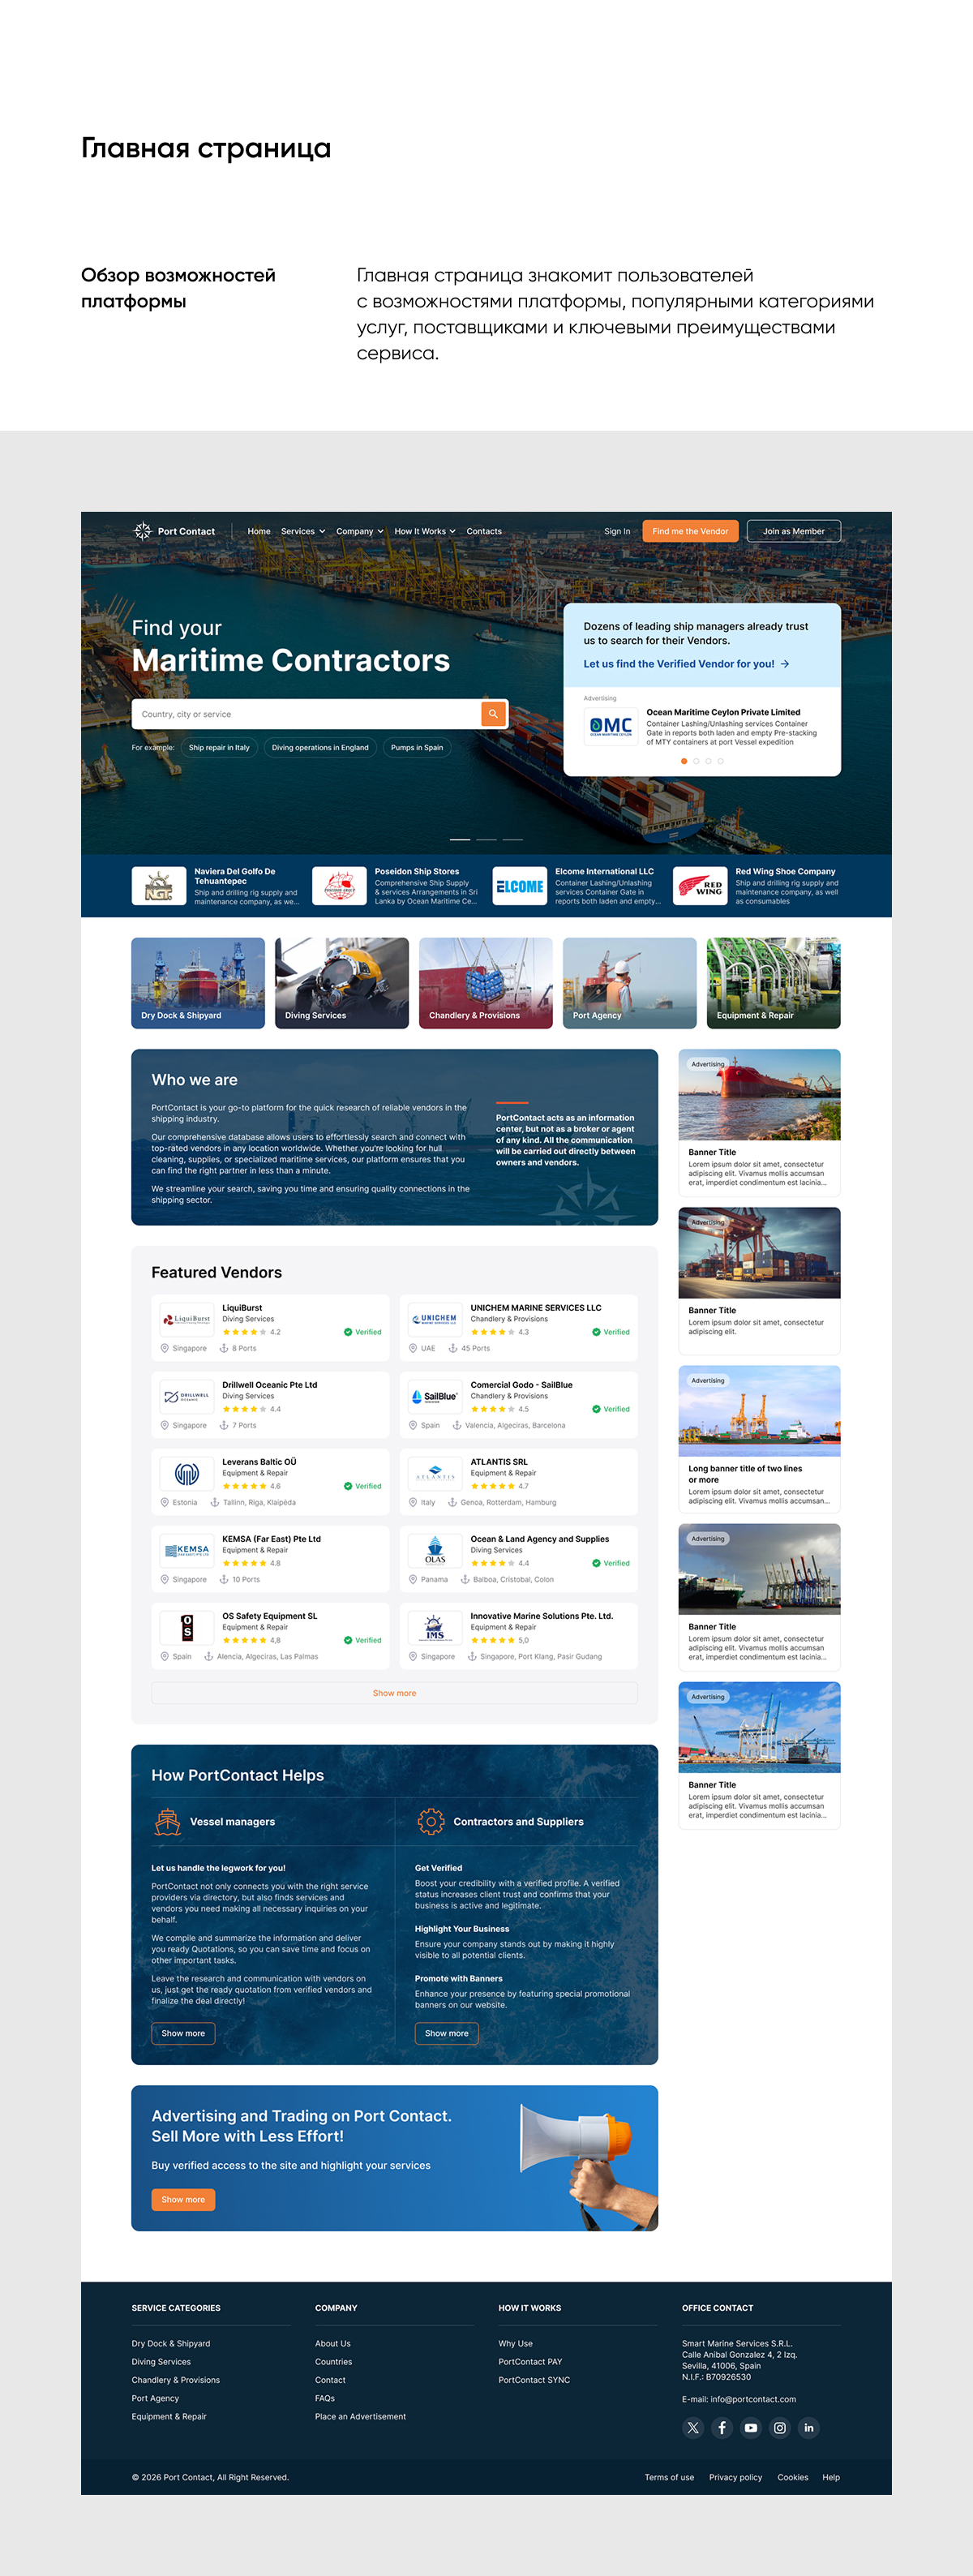This screenshot has height=2576, width=973.
Task: Expand the How It Works dropdown
Action: (425, 531)
